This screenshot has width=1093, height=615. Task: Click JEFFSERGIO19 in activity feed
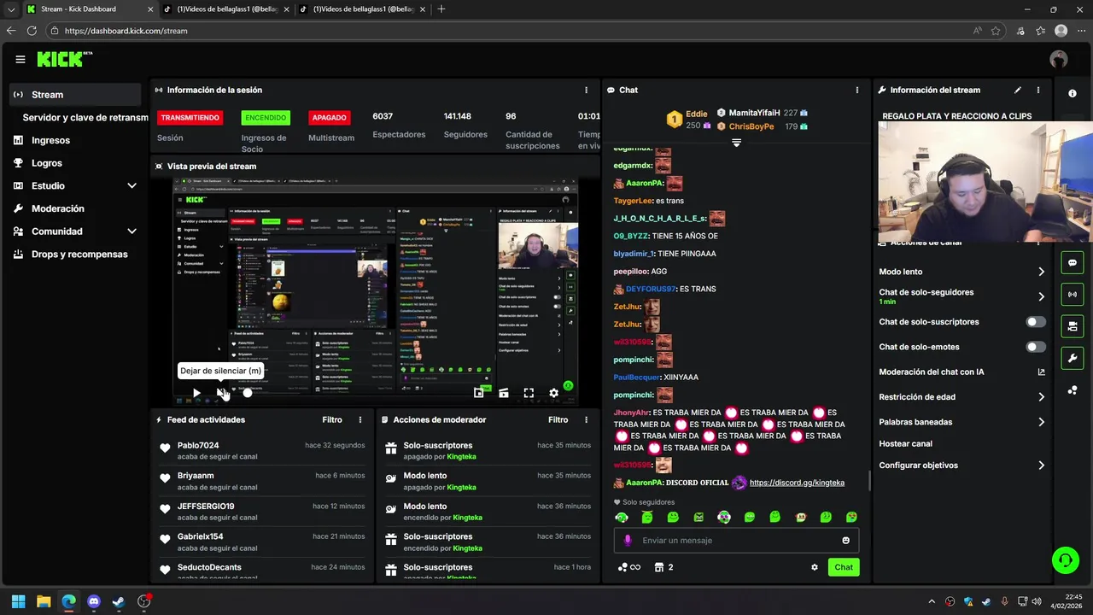tap(206, 506)
